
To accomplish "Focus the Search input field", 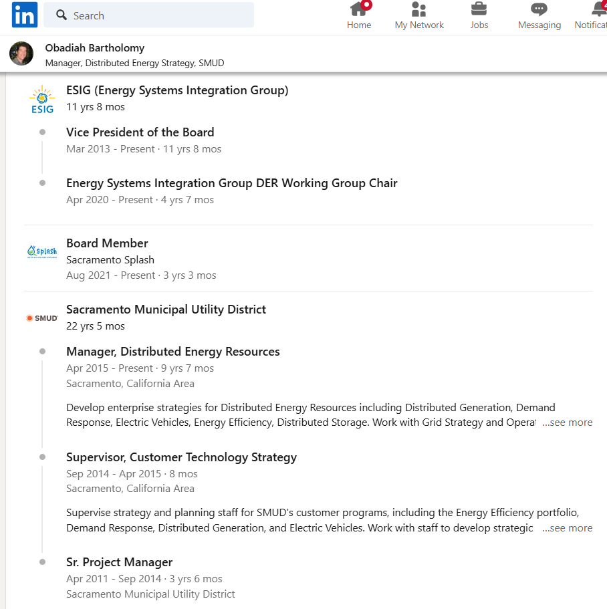I will pyautogui.click(x=148, y=15).
